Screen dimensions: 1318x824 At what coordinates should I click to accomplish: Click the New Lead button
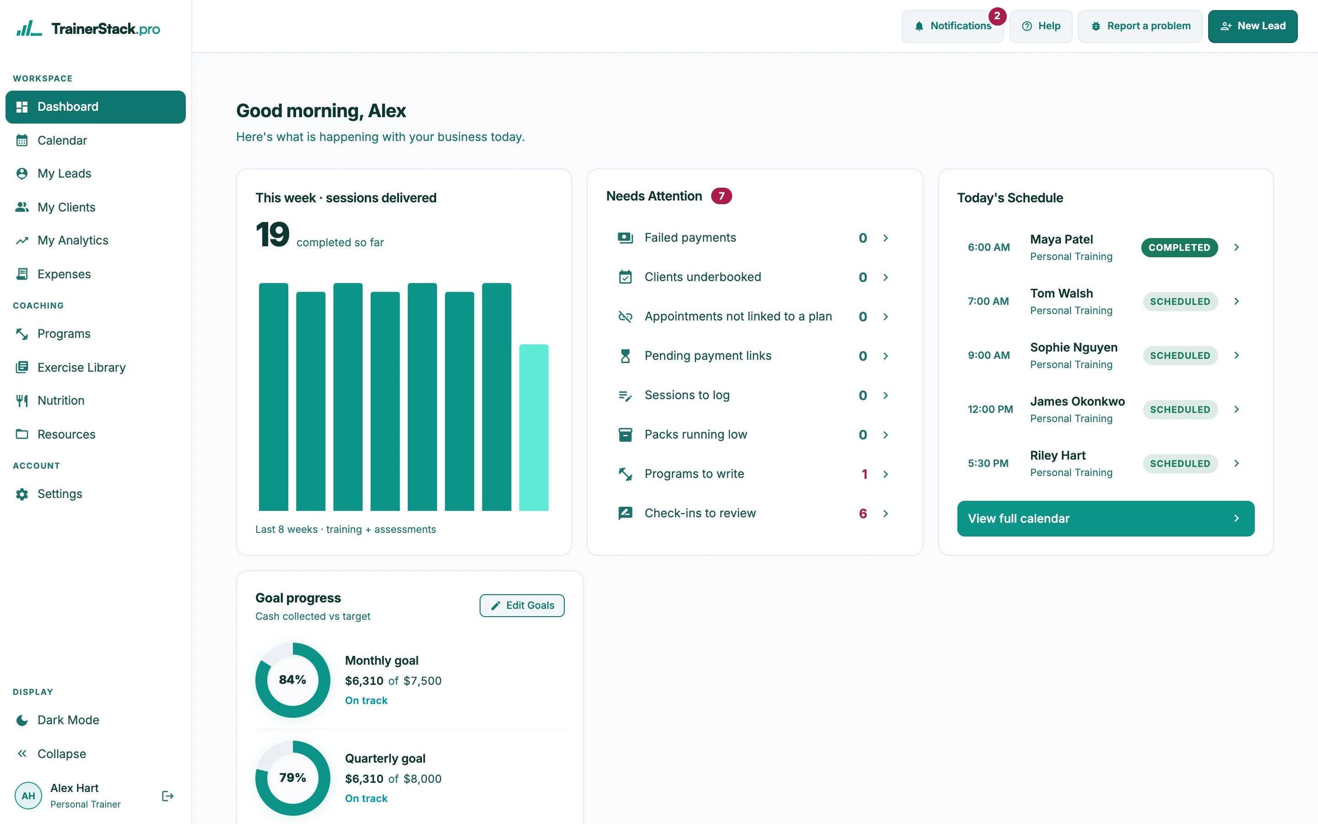pyautogui.click(x=1252, y=26)
